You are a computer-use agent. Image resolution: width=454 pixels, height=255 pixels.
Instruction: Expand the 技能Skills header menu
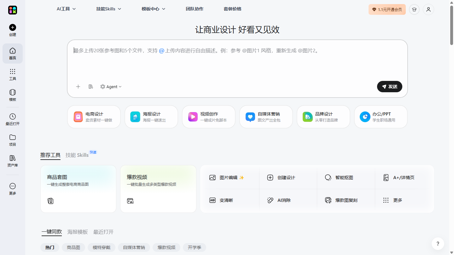tap(109, 9)
